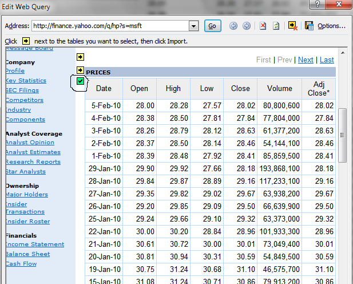This screenshot has width=353, height=284.
Task: Open the Star Analysts link
Action: (x=26, y=172)
